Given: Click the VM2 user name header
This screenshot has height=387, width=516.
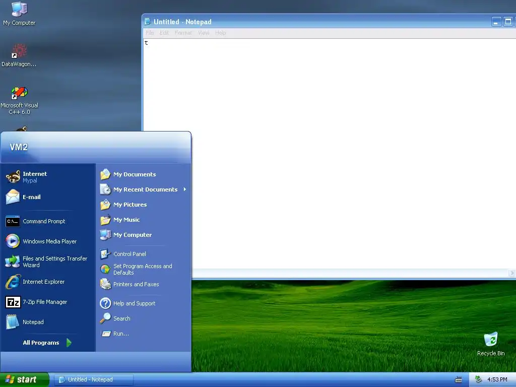Looking at the screenshot, I should coord(19,147).
